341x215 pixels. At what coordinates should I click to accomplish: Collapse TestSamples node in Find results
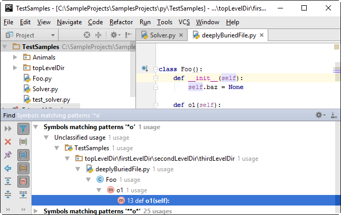[57, 148]
